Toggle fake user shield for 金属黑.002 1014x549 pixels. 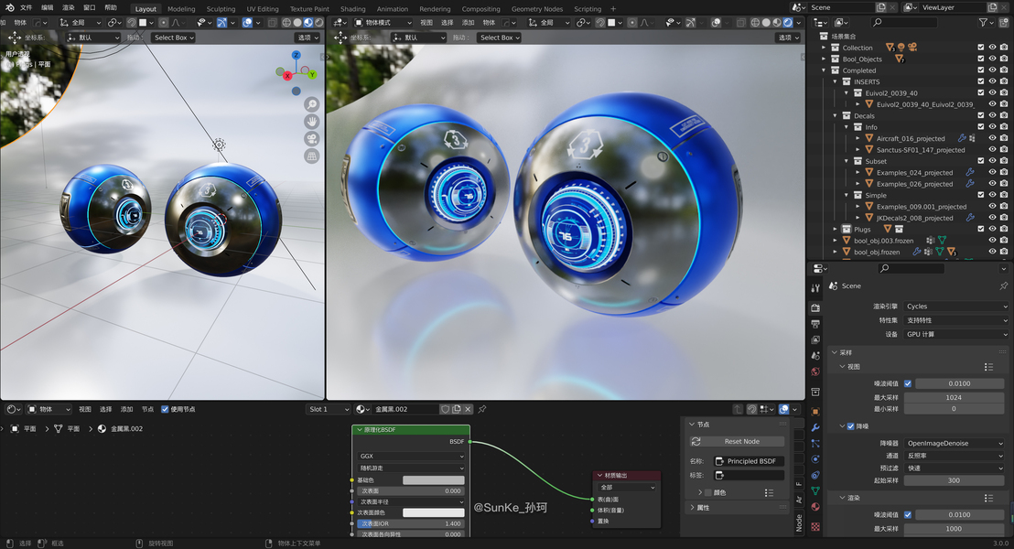click(x=445, y=409)
